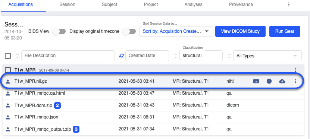Click user icon beside T1w_MPR_mriqc_output.zip
The image size is (310, 139).
[x=8, y=130]
